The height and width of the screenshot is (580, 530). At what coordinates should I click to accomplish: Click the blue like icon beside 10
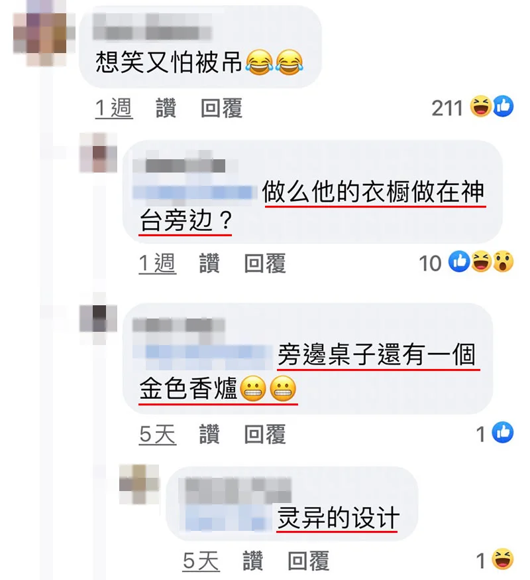(459, 262)
